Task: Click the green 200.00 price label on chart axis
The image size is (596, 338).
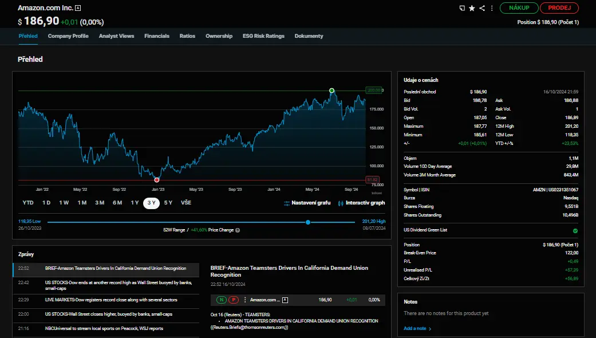Action: (x=373, y=90)
